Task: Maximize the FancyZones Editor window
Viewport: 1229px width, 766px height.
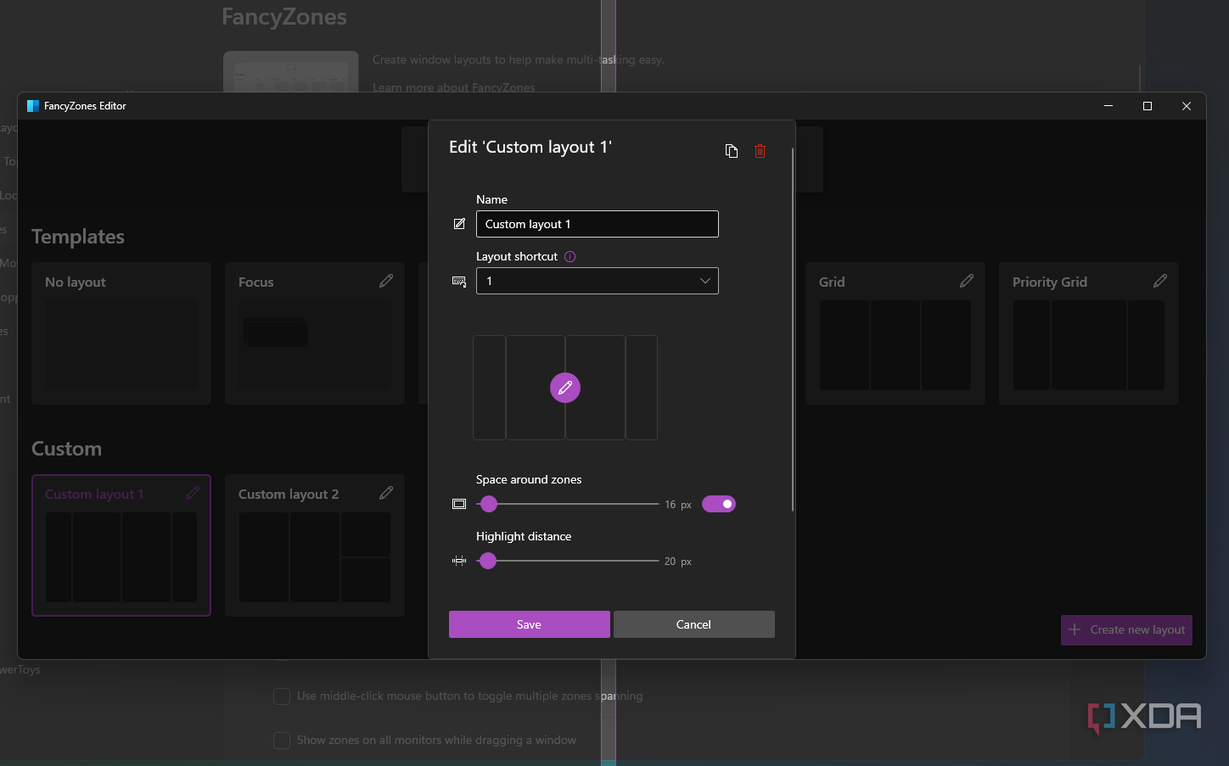Action: (x=1148, y=106)
